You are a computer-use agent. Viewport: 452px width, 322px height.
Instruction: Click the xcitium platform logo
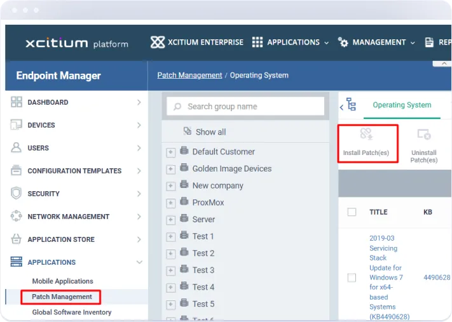pos(77,43)
